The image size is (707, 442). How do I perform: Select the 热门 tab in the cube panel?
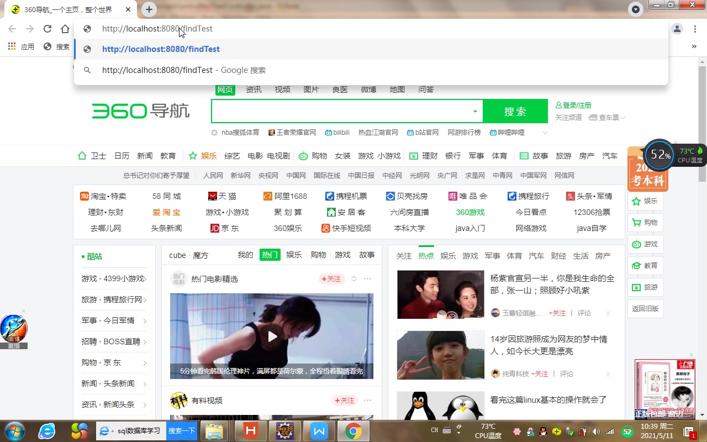coord(270,255)
